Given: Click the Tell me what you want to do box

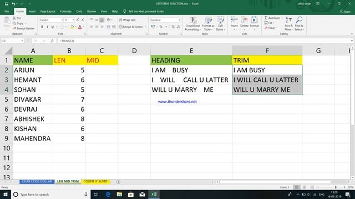Looking at the screenshot, I should [x=144, y=11].
